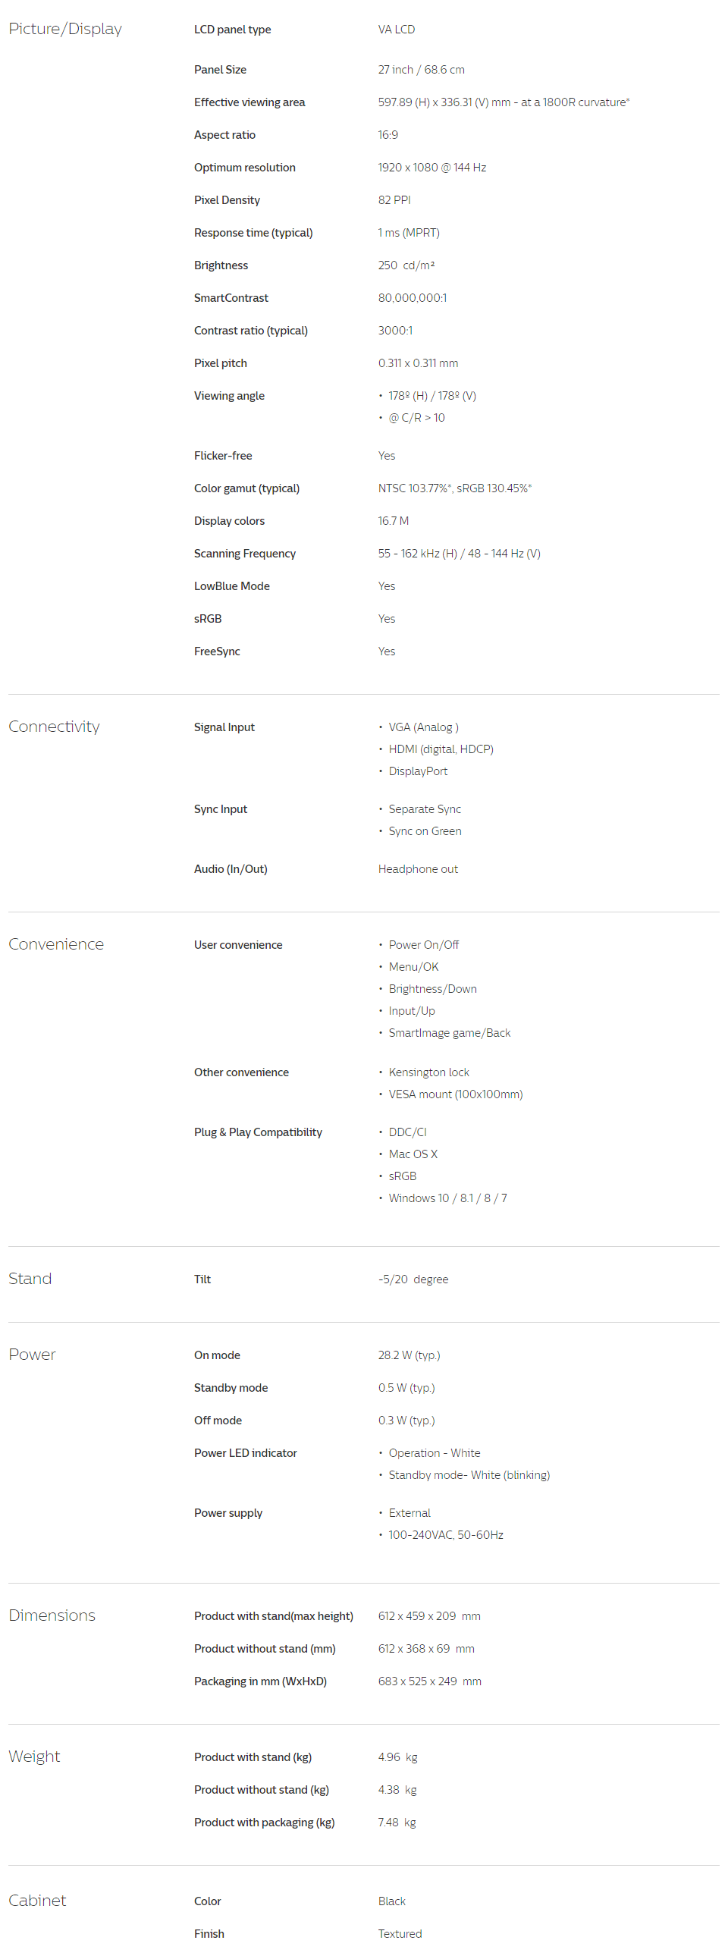The height and width of the screenshot is (1956, 728).
Task: Select the Cabinet section heading
Action: pyautogui.click(x=37, y=1900)
